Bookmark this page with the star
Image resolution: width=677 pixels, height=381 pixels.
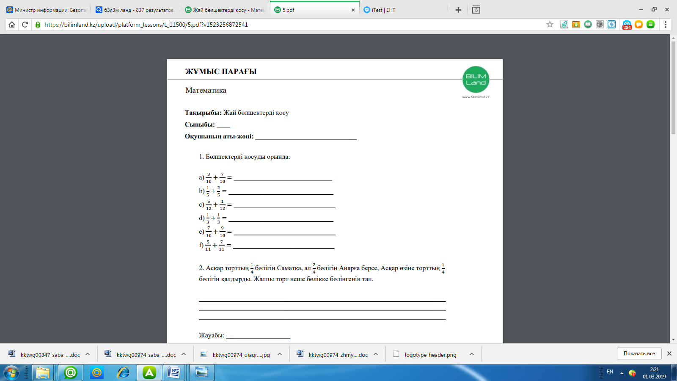coord(550,25)
